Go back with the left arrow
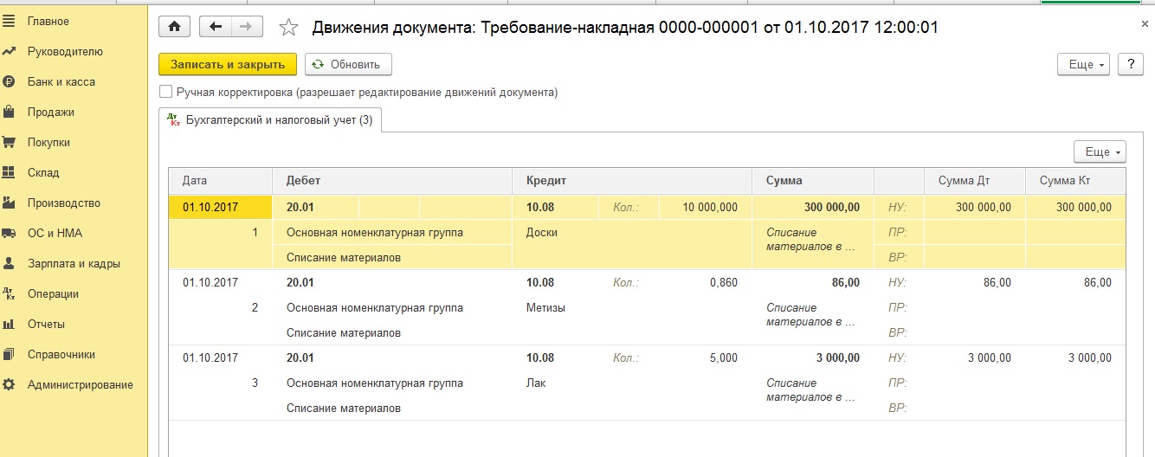This screenshot has height=457, width=1155. tap(216, 27)
